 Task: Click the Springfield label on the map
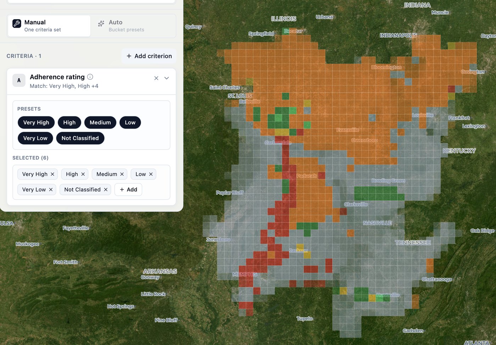pos(261,34)
